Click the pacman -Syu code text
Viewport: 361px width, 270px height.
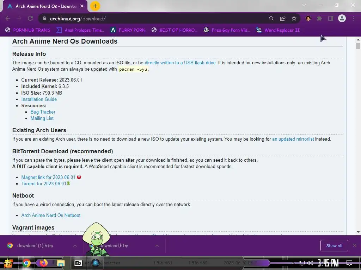133,69
